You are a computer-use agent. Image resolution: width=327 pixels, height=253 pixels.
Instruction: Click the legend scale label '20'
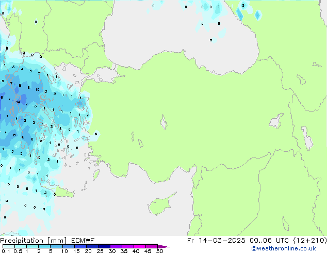[88, 251]
